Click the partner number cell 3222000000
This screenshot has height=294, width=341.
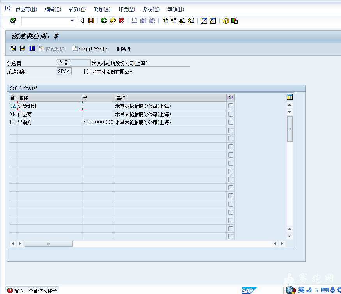(98, 122)
